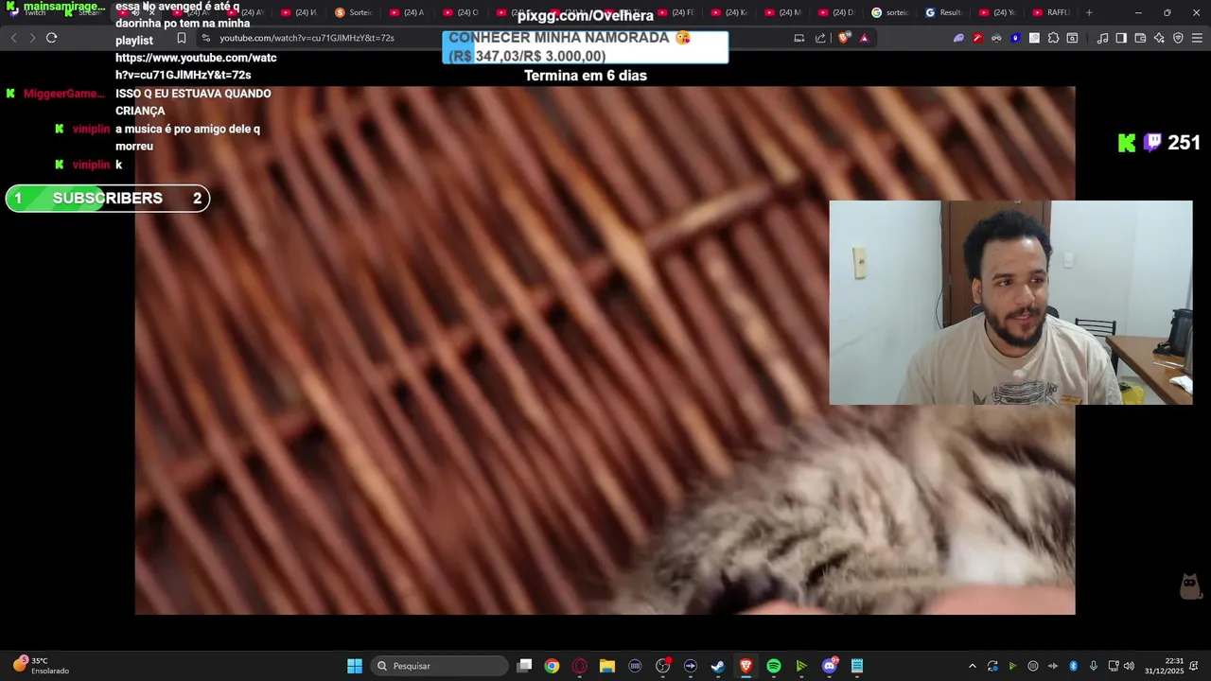Open the volume speaker tray icon

pos(1129,666)
